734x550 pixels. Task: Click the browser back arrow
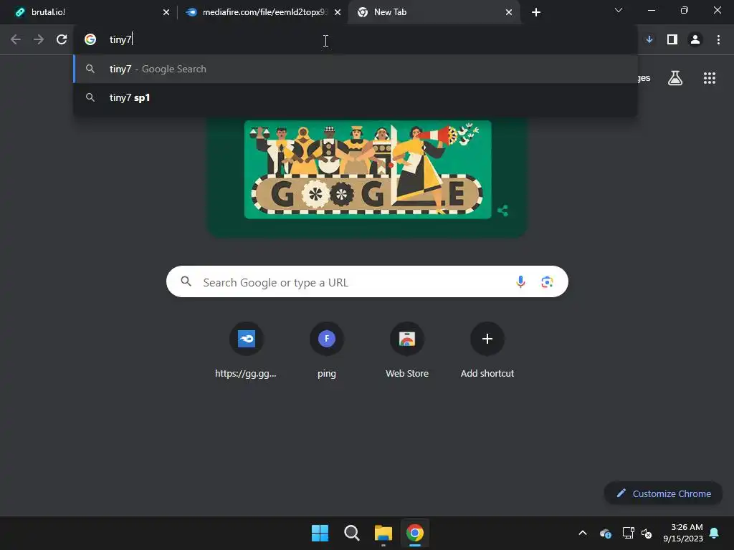tap(16, 40)
